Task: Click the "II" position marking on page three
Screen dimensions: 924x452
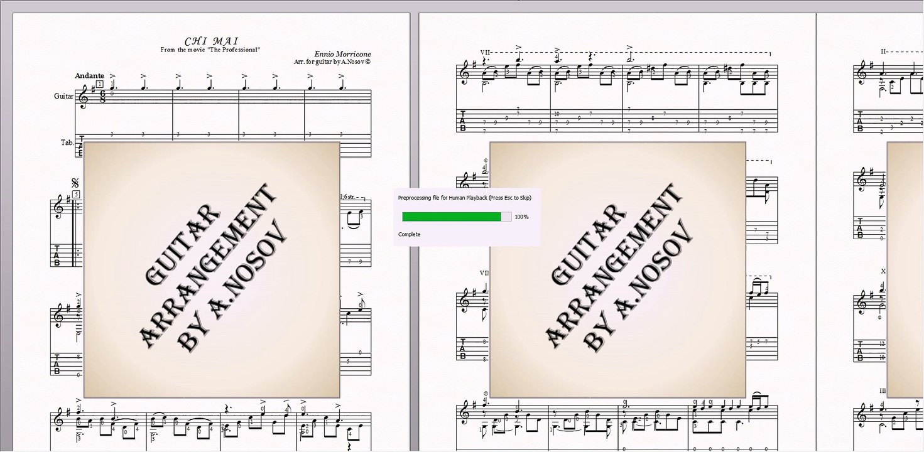Action: [883, 51]
